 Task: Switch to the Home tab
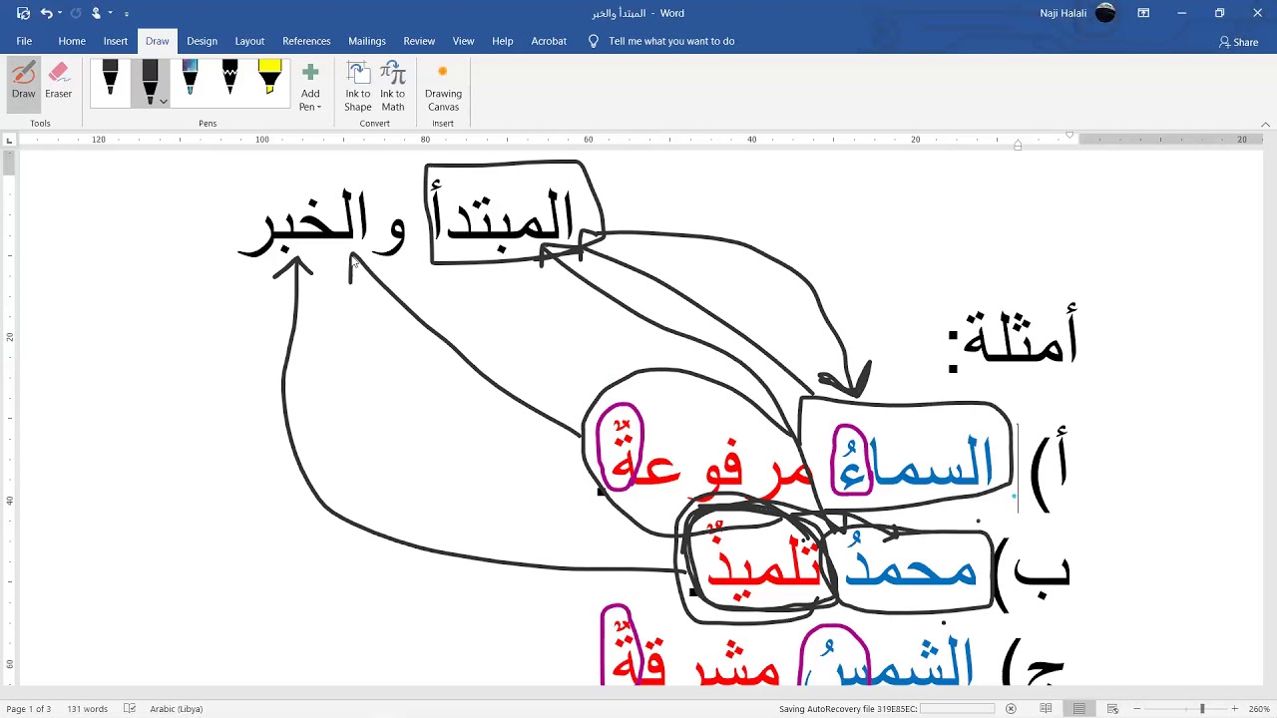pos(72,41)
